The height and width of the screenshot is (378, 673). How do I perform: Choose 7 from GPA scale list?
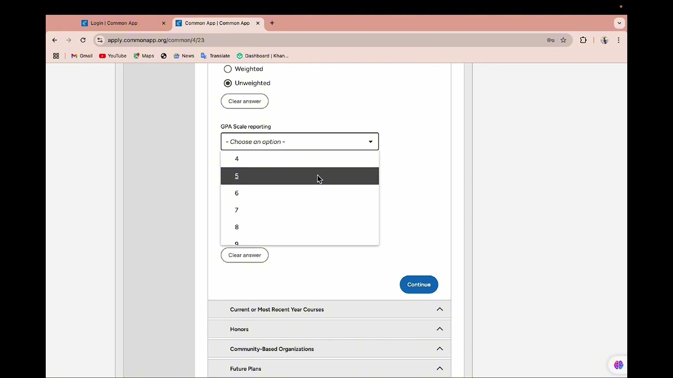300,210
